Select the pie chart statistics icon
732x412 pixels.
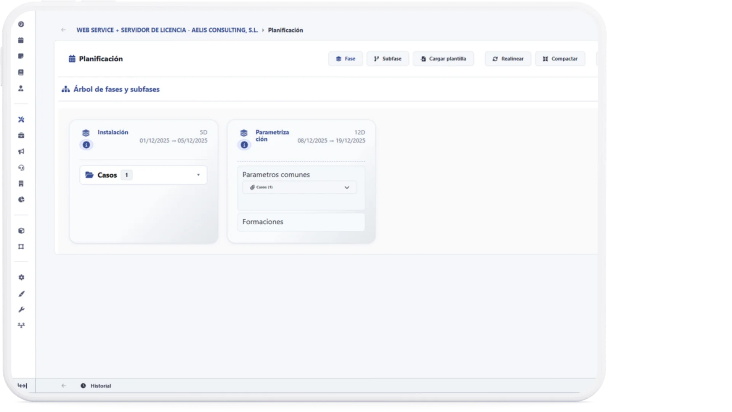point(21,200)
